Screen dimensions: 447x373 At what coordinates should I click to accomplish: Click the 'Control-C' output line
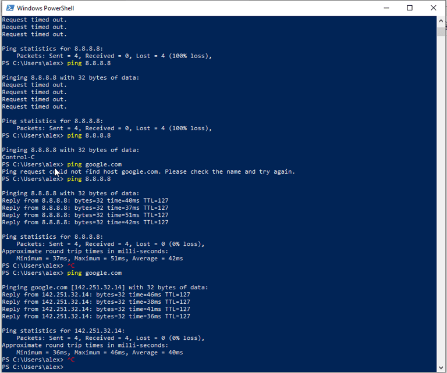tap(18, 157)
